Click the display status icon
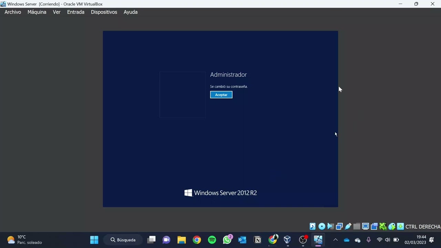The width and height of the screenshot is (441, 248). coord(365,226)
